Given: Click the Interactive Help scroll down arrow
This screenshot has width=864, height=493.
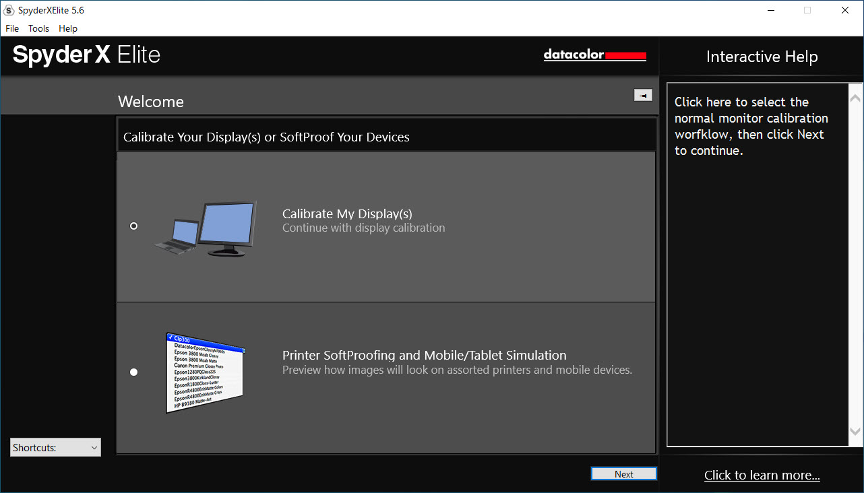Looking at the screenshot, I should tap(855, 432).
